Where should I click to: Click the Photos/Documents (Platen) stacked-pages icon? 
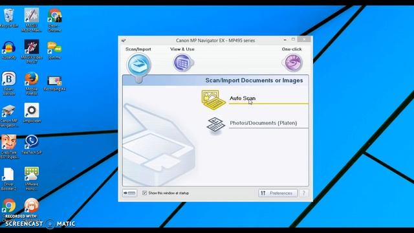click(x=215, y=125)
